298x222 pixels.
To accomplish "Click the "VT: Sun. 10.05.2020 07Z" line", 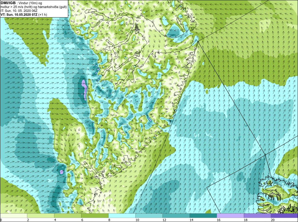I will (x=19, y=15).
